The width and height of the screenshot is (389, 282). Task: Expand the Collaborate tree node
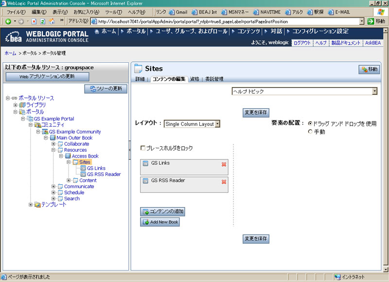[53, 144]
